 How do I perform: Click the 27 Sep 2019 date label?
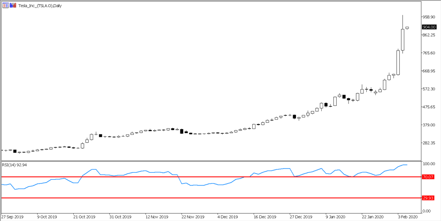[x=12, y=217]
